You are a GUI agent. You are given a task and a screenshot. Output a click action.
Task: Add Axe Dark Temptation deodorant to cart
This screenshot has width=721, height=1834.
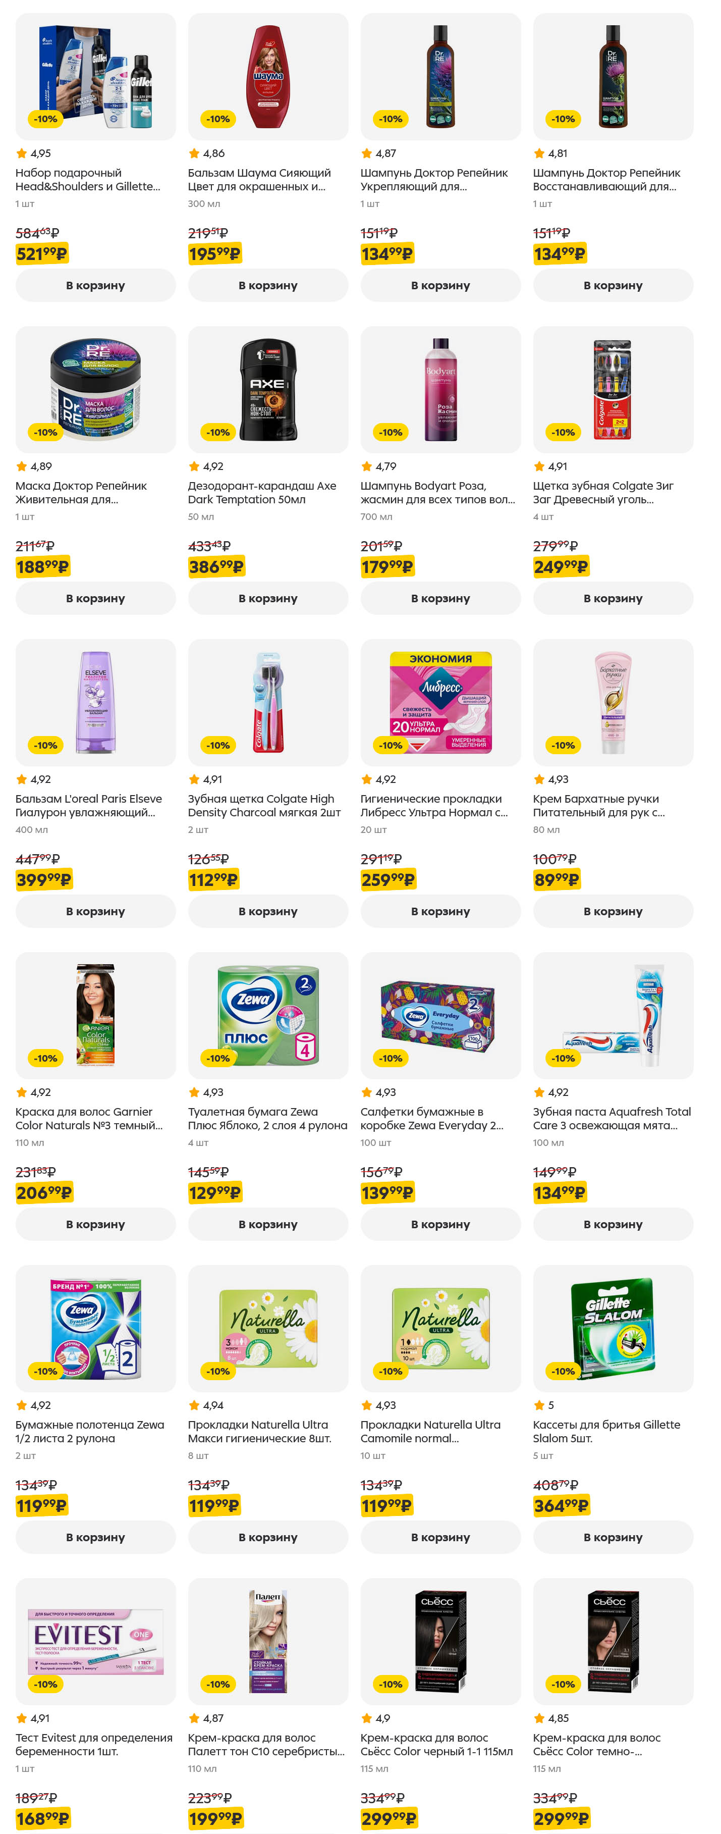[267, 598]
